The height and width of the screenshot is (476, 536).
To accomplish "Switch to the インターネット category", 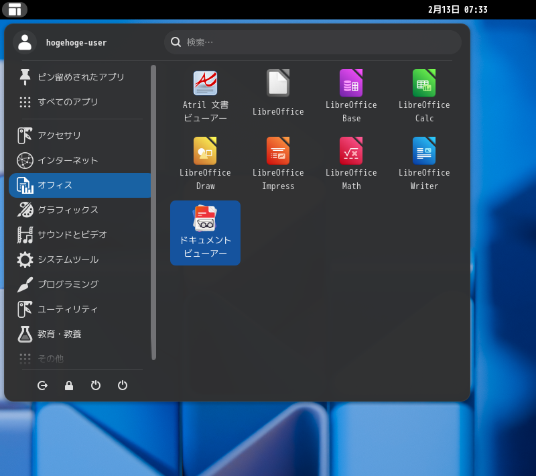I will tap(80, 160).
